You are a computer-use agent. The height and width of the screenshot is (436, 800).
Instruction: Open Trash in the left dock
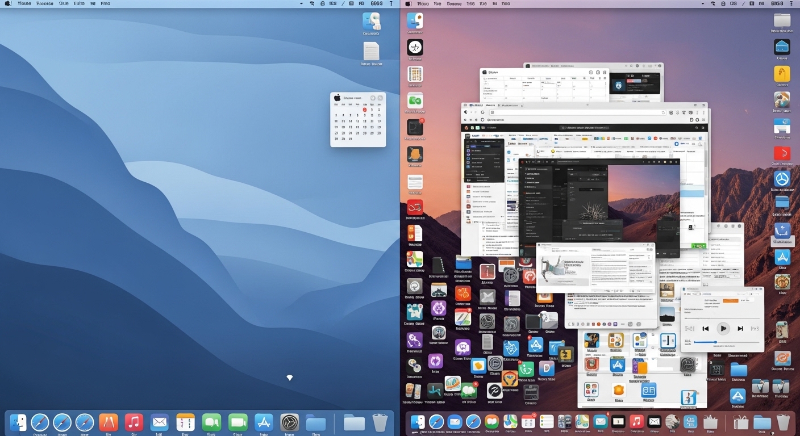click(x=380, y=422)
